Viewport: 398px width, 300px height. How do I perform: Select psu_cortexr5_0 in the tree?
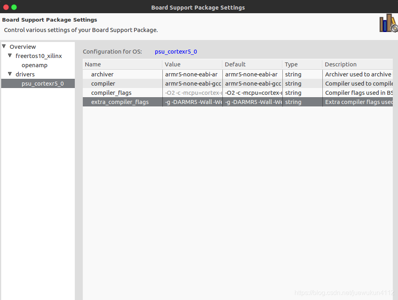43,84
